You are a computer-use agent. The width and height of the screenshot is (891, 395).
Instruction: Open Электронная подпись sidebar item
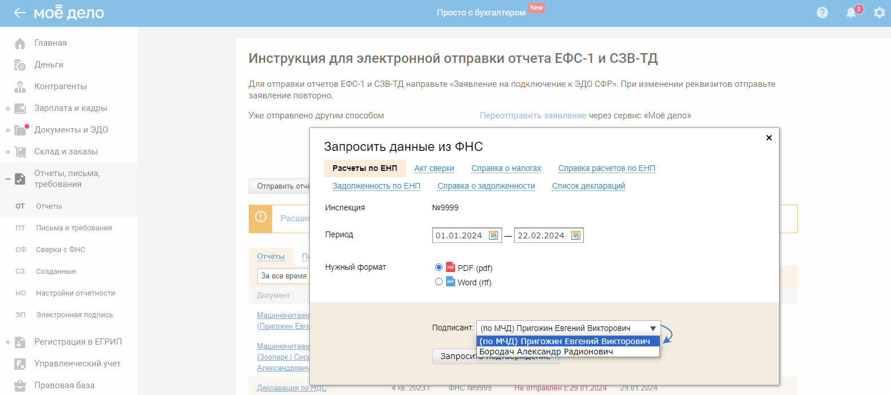74,315
